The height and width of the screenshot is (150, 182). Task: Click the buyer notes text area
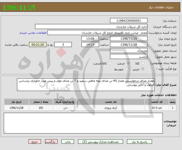point(83,123)
